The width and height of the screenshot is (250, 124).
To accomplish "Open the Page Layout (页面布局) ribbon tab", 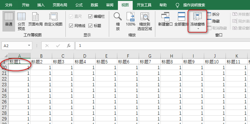I will (x=60, y=5).
